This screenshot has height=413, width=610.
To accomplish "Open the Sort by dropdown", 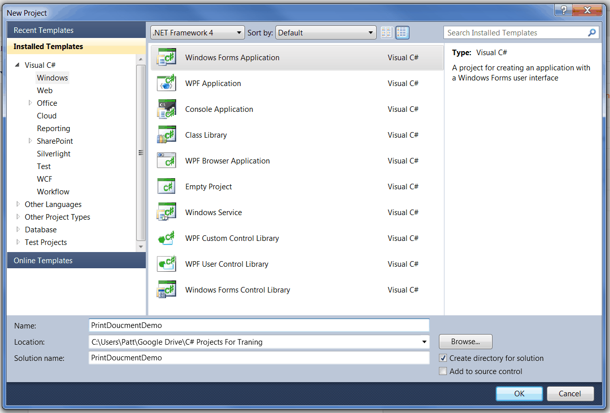I will click(372, 32).
